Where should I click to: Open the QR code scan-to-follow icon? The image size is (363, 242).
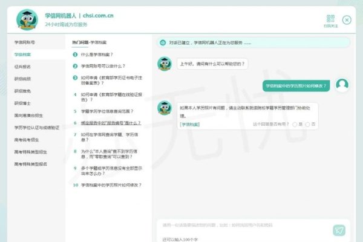330,19
